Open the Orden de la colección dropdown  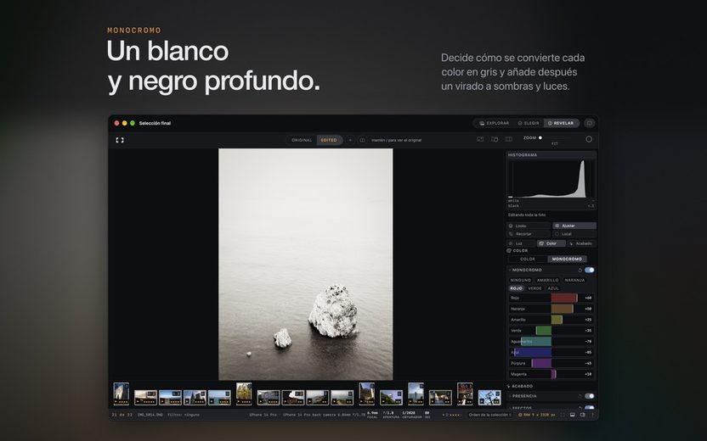[489, 415]
